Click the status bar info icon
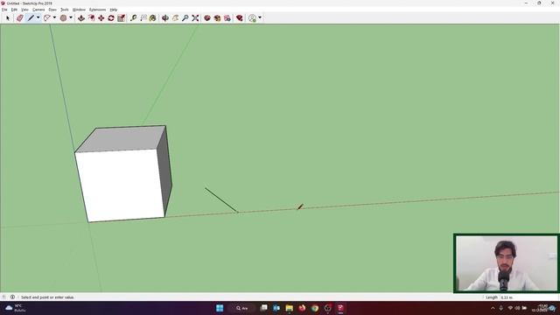 pyautogui.click(x=12, y=297)
